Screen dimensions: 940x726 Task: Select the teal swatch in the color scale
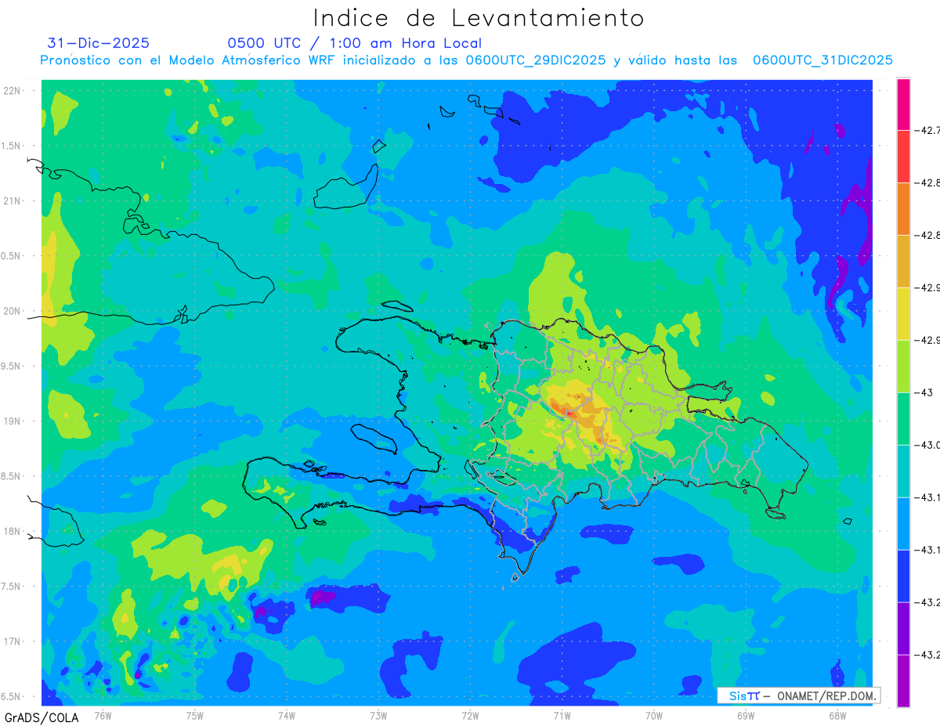[903, 471]
